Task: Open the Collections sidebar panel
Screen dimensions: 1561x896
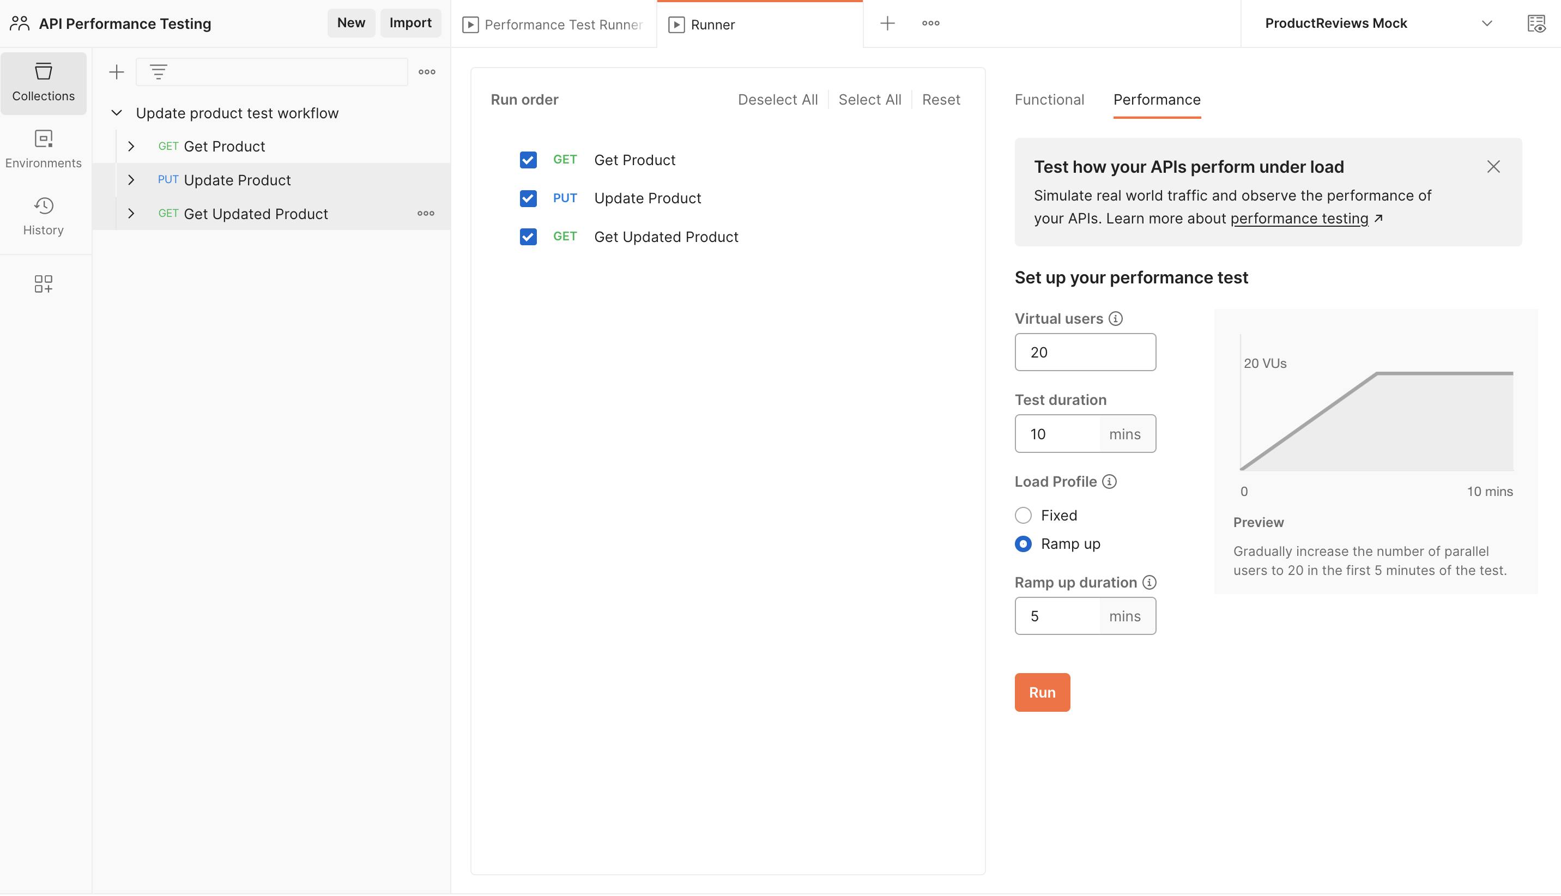Action: pos(43,82)
